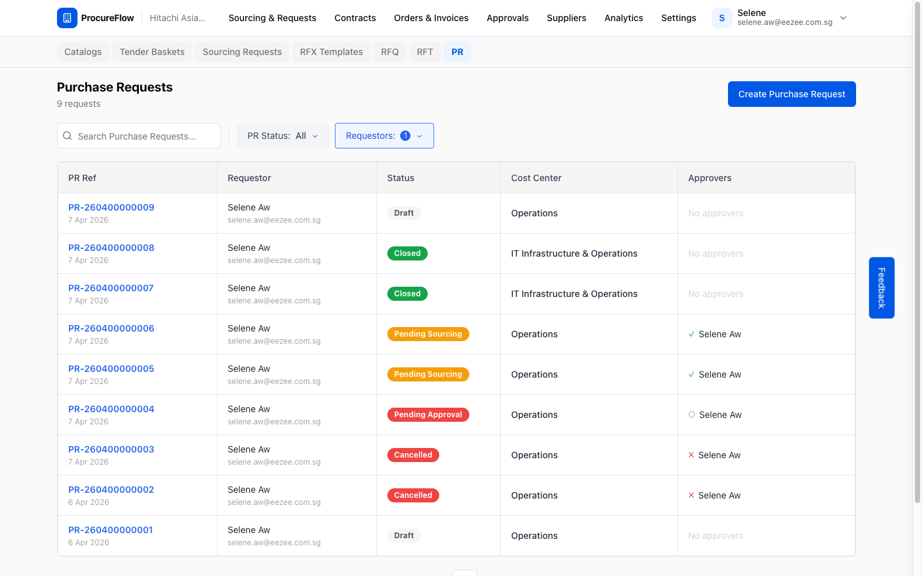Click Cancelled badge of PR-260400000002
922x576 pixels.
click(x=413, y=495)
